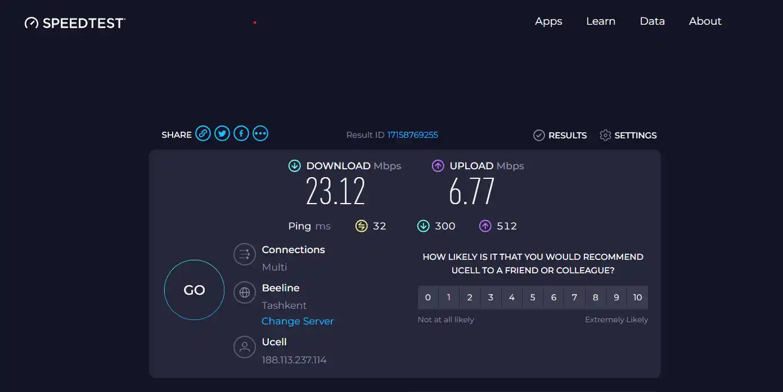Viewport: 783px width, 392px height.
Task: Rate recommendation as 5
Action: click(533, 298)
